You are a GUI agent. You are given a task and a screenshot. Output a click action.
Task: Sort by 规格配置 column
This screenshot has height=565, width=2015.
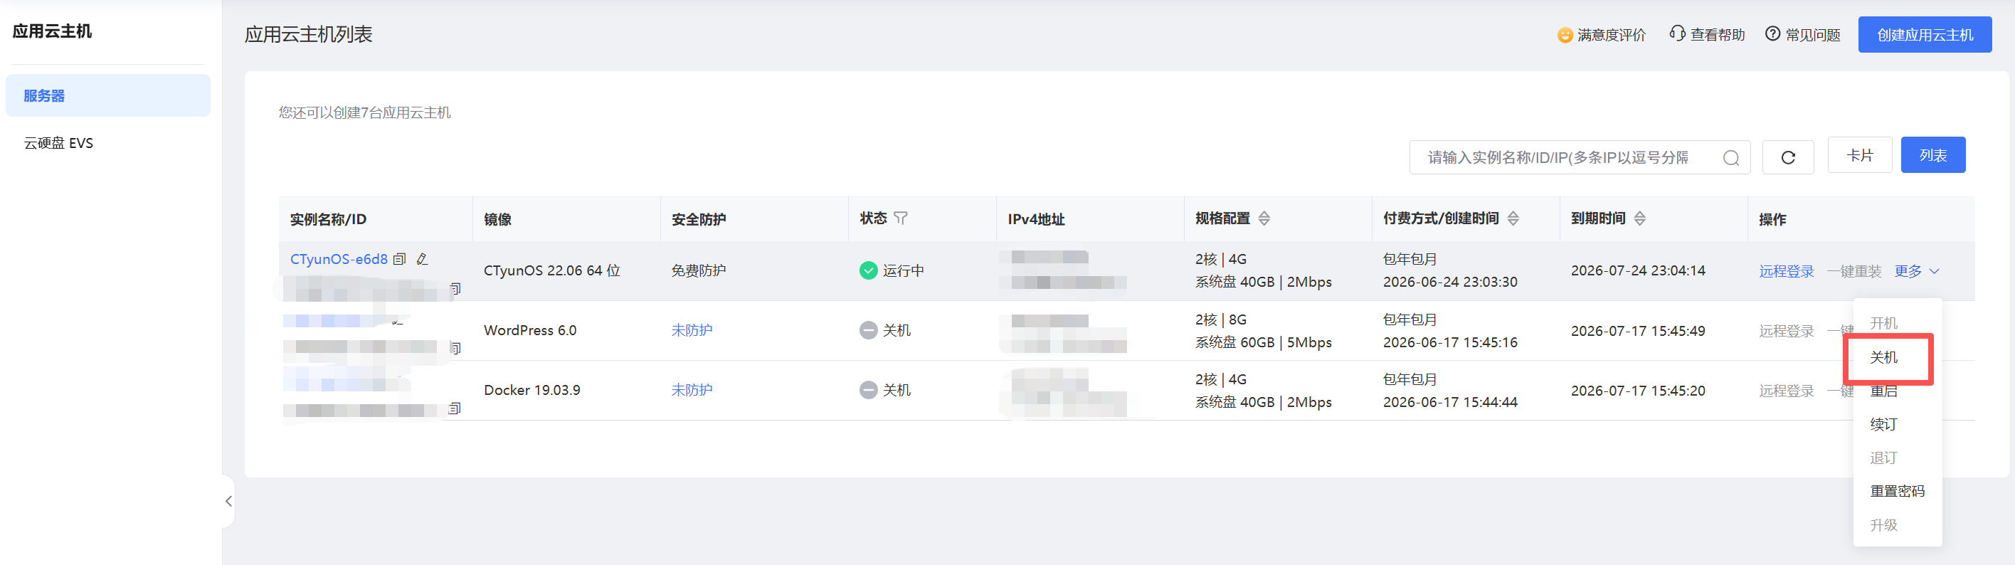1264,218
